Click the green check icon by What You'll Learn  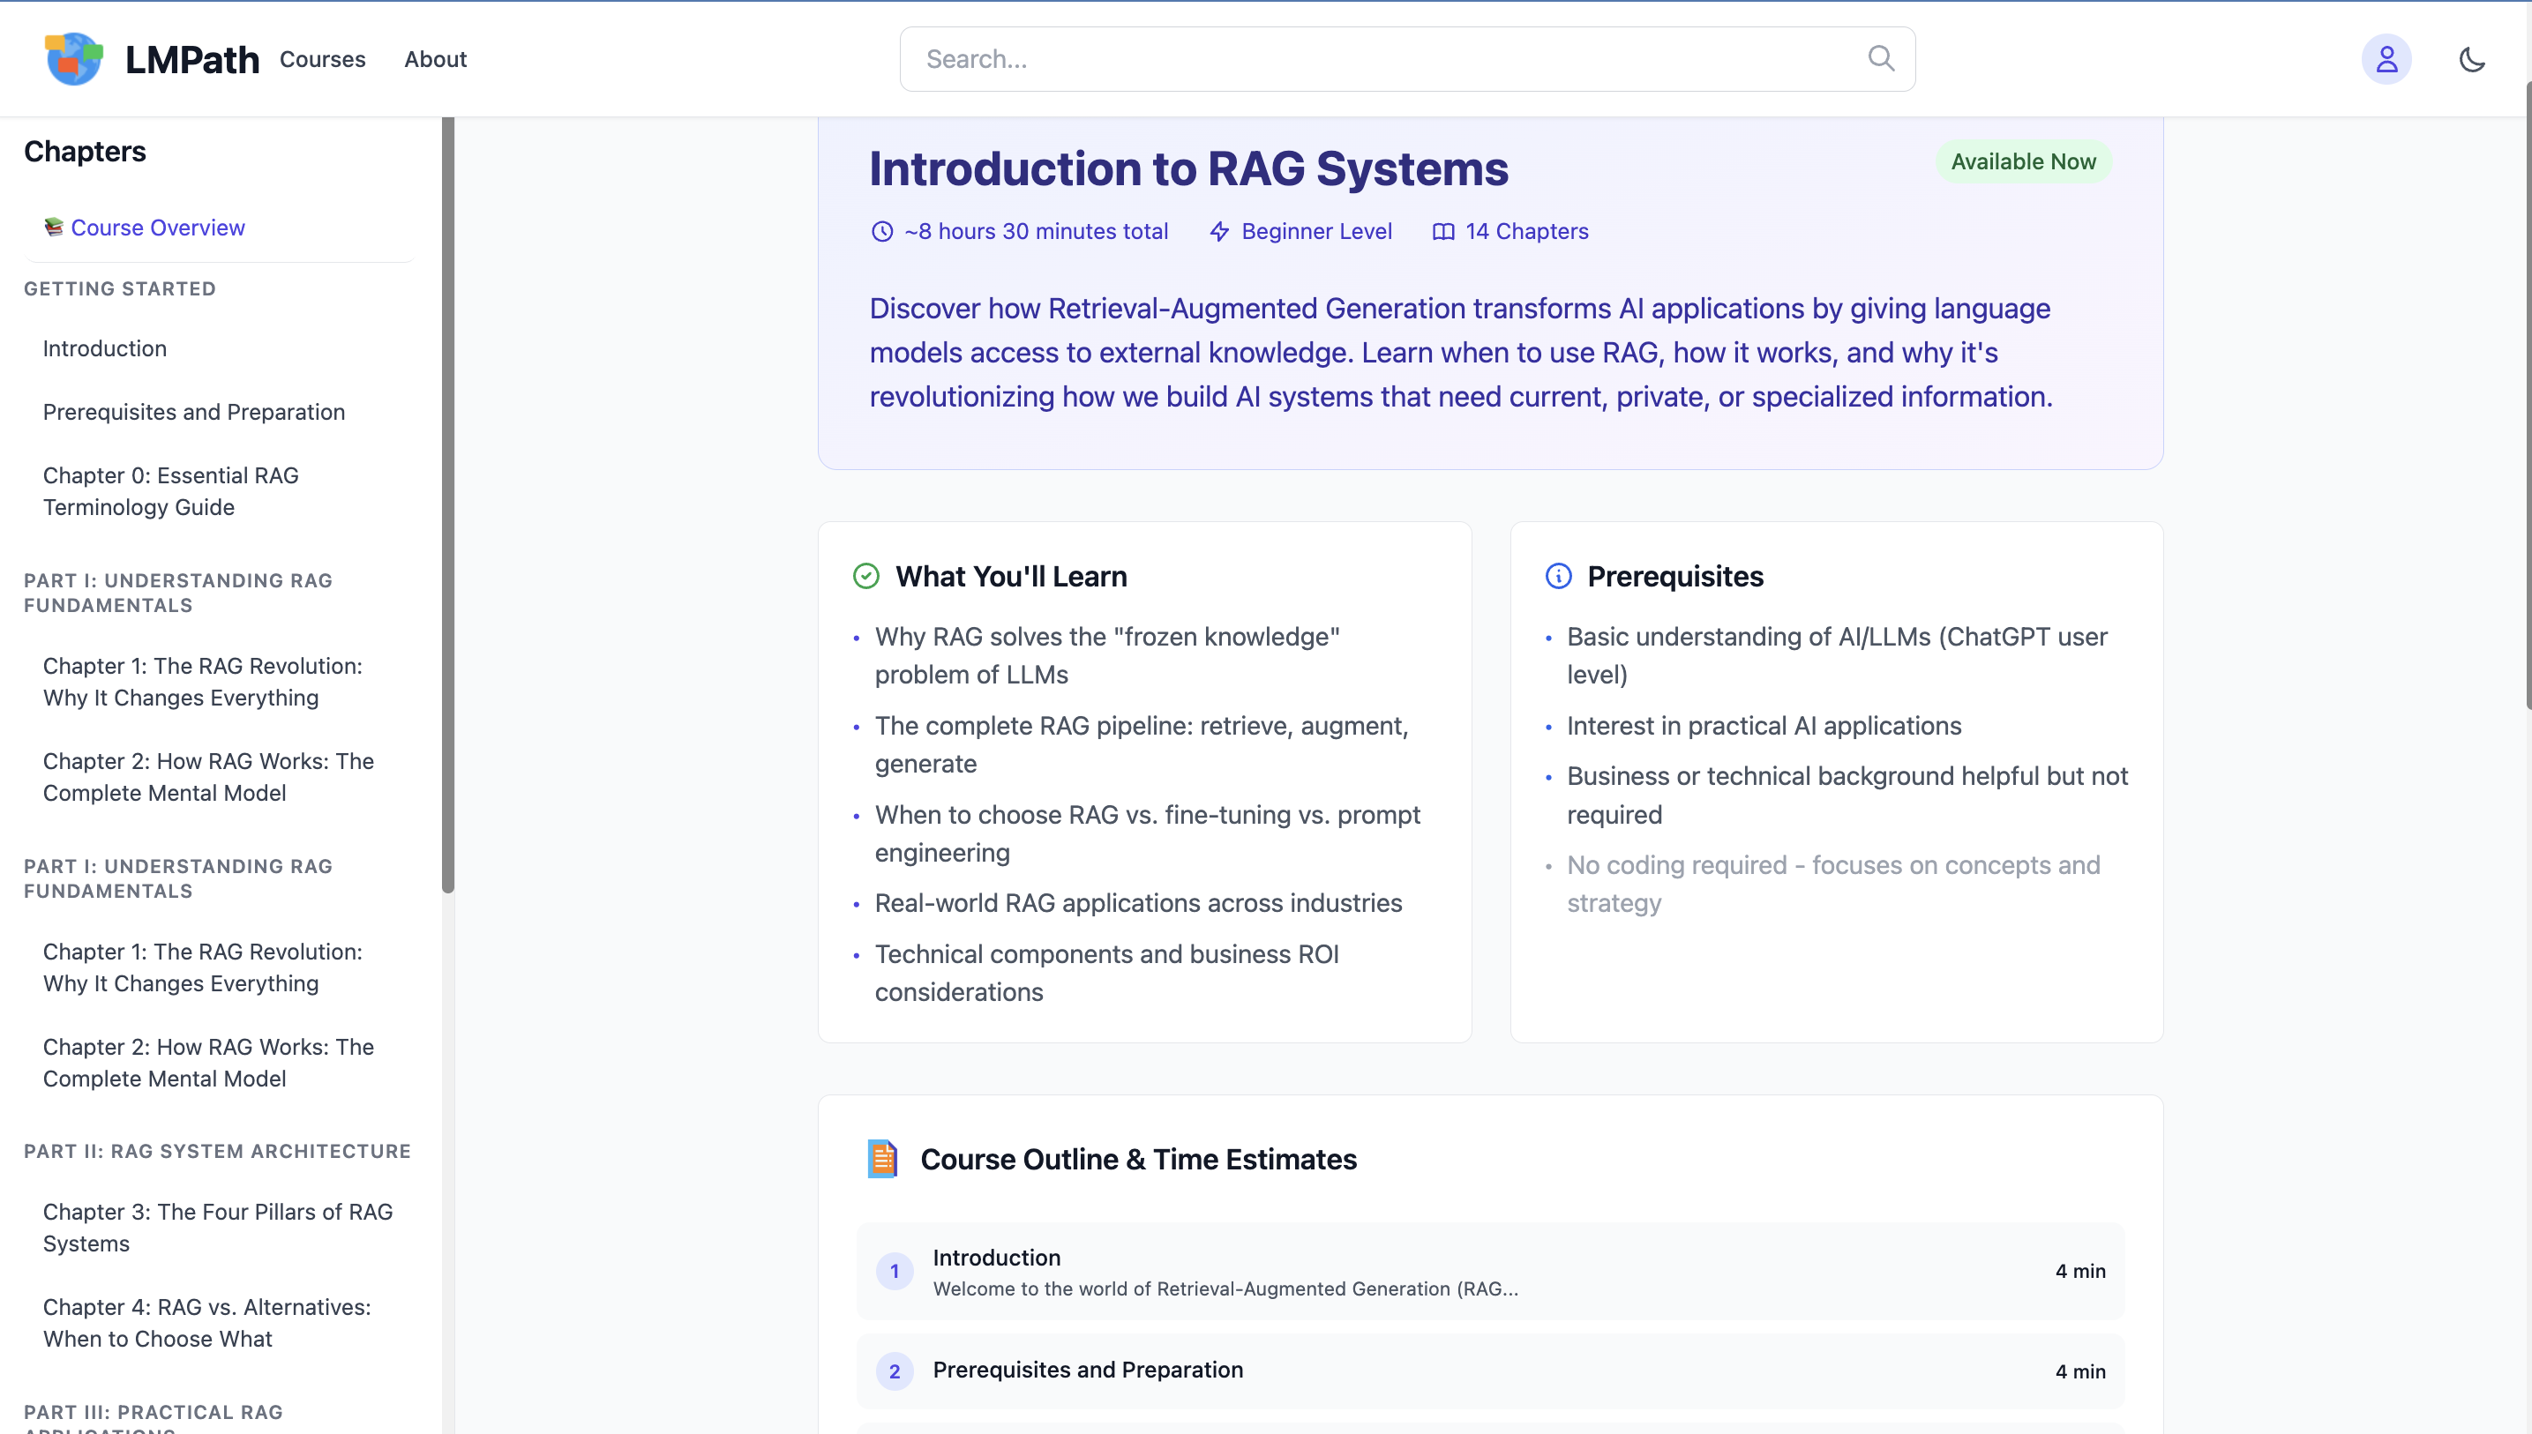pyautogui.click(x=866, y=575)
